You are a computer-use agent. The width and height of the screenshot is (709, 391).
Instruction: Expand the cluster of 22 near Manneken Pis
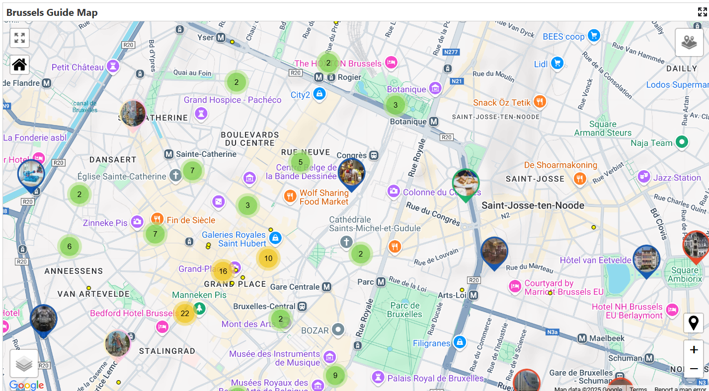[185, 314]
